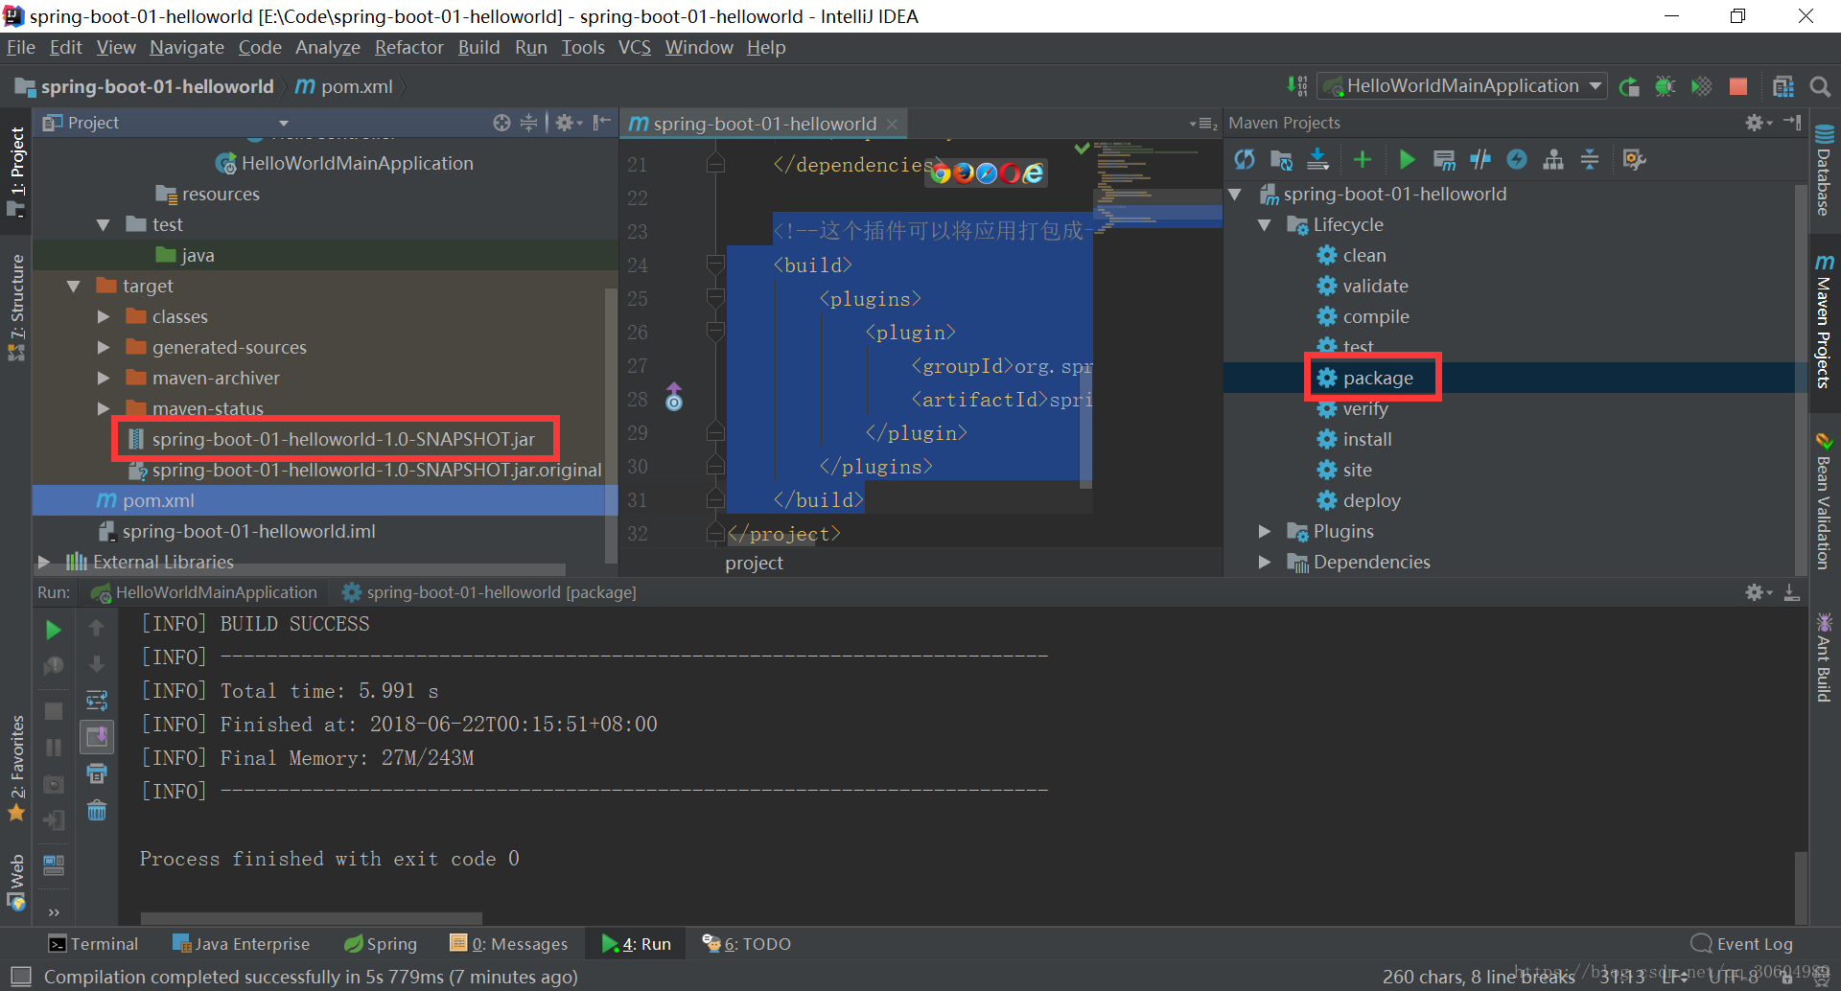Collapse the target folder
Screen dimensions: 1841x991
click(x=73, y=287)
